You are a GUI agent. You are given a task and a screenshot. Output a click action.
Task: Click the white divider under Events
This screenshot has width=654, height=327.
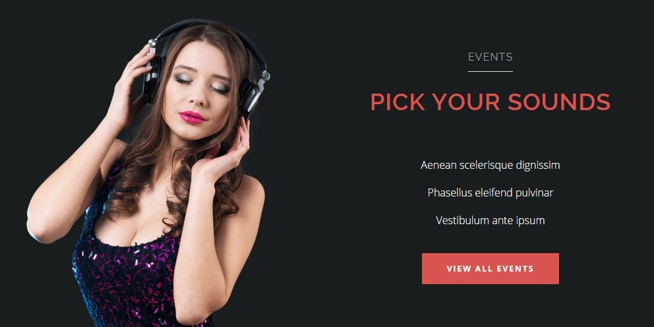coord(490,71)
